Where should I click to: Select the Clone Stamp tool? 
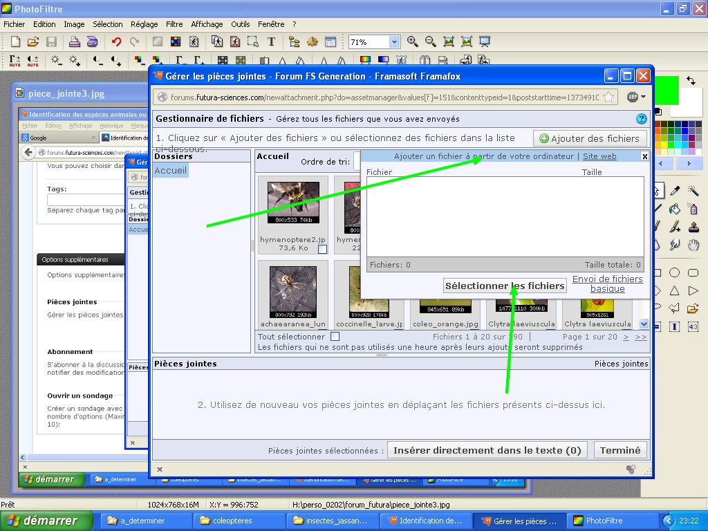(x=693, y=227)
